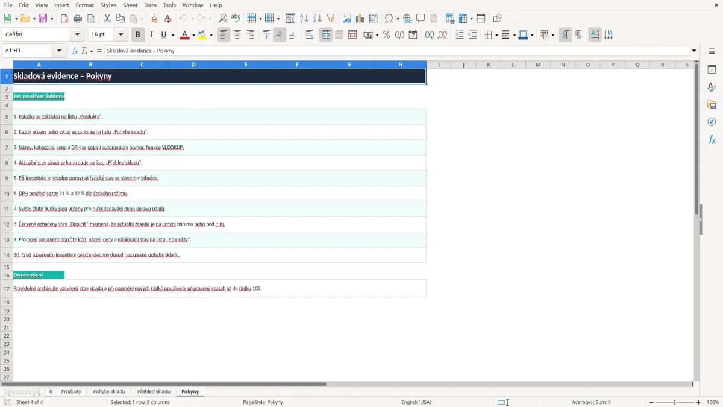Image resolution: width=723 pixels, height=407 pixels.
Task: Switch to the Produkty sheet tab
Action: pos(71,391)
